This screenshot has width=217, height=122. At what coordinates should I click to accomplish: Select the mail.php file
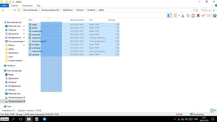[36, 44]
